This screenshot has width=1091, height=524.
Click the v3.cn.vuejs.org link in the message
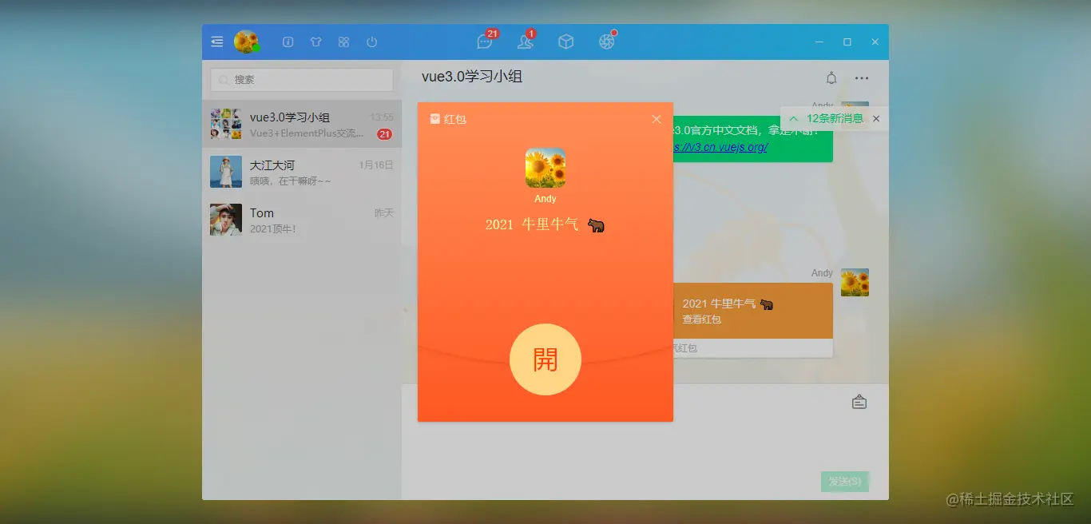720,147
